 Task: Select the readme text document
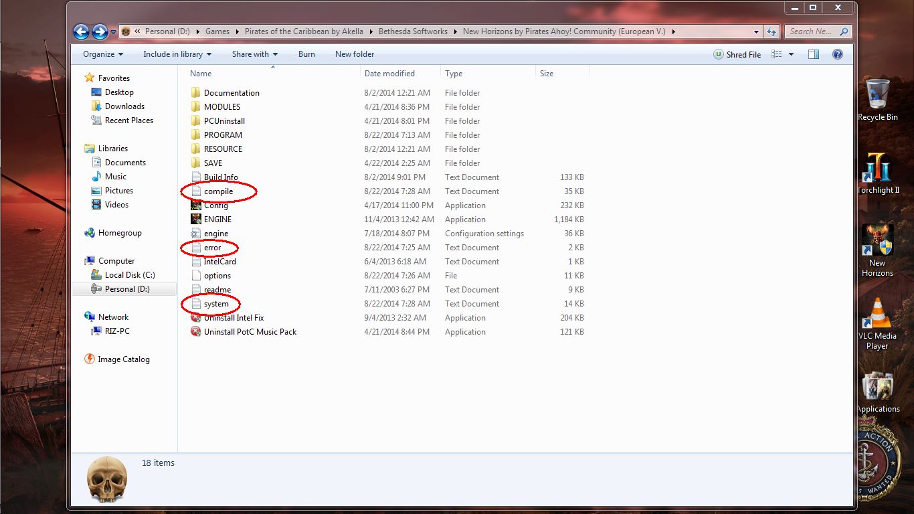click(217, 289)
